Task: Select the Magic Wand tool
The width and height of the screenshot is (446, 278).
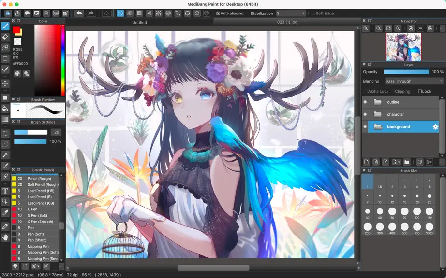Action: tap(5, 155)
